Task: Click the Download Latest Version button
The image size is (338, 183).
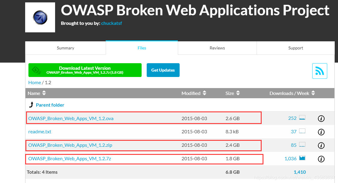Action: [85, 70]
